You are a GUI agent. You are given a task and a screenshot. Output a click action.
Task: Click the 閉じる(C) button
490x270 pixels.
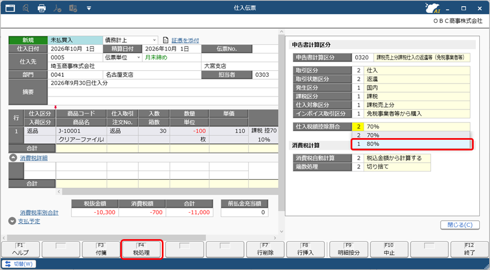460,225
